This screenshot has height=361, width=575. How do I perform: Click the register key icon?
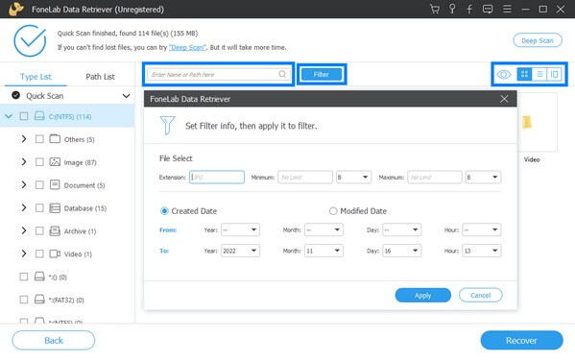[452, 9]
